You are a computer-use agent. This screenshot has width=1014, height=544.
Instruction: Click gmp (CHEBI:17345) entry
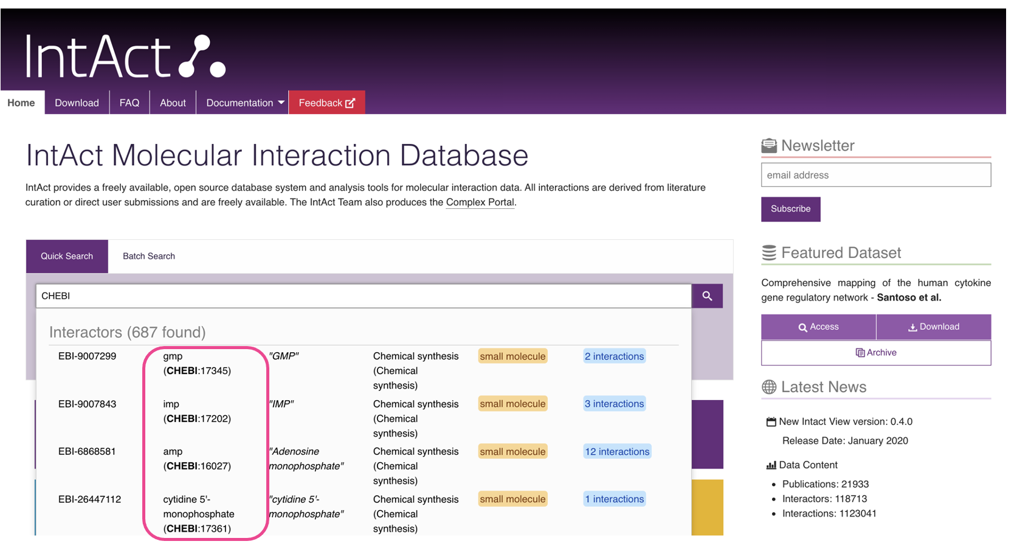(197, 363)
